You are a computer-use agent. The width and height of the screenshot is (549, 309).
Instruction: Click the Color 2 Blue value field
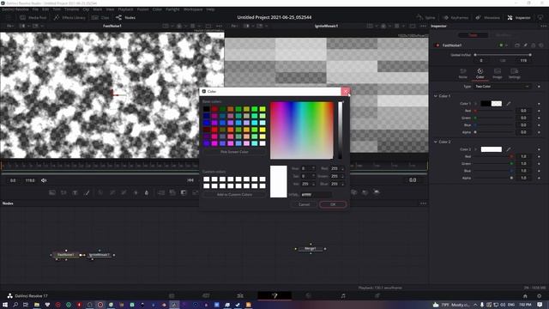(x=523, y=171)
